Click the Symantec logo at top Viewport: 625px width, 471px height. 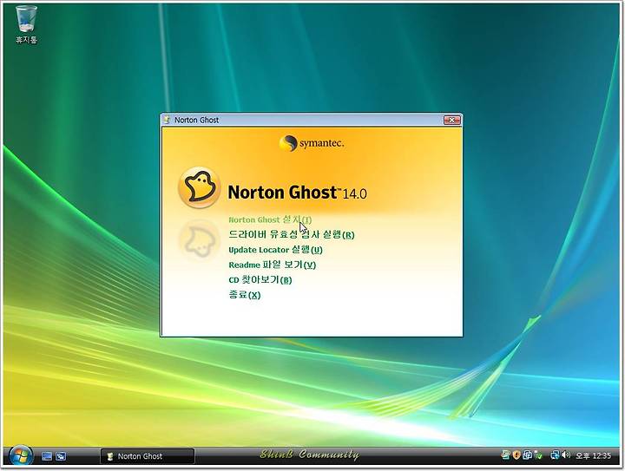pyautogui.click(x=312, y=143)
